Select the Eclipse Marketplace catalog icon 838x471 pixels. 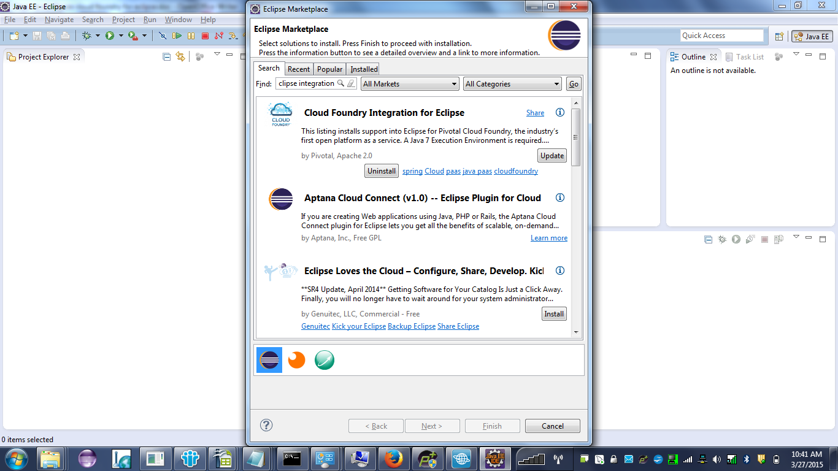269,360
